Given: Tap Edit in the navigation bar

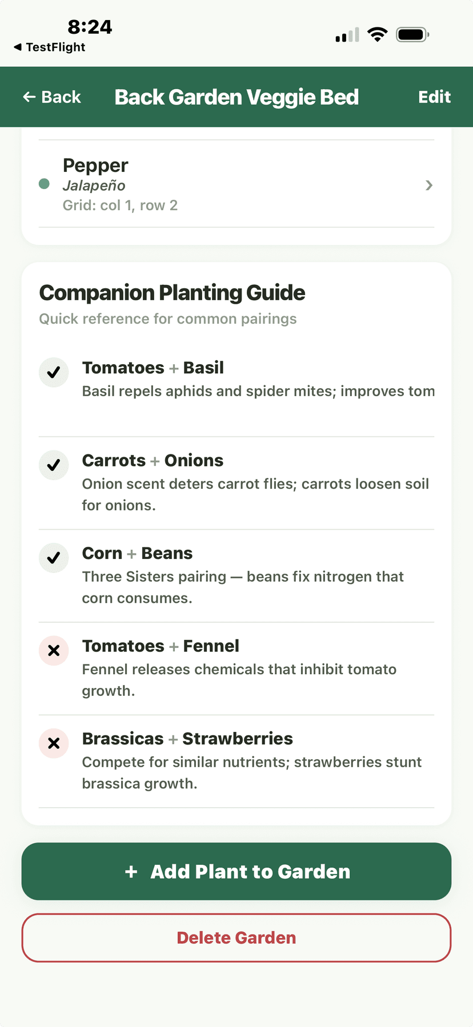Looking at the screenshot, I should [435, 97].
